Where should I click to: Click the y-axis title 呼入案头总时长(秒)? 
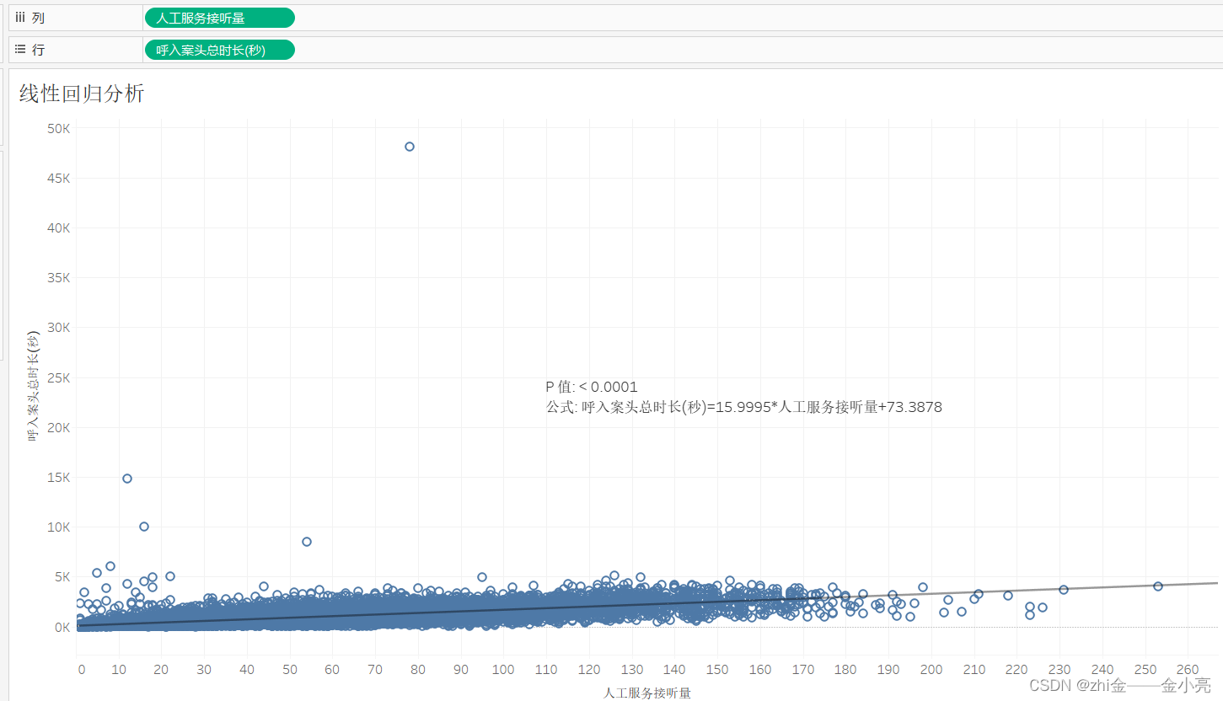coord(34,388)
